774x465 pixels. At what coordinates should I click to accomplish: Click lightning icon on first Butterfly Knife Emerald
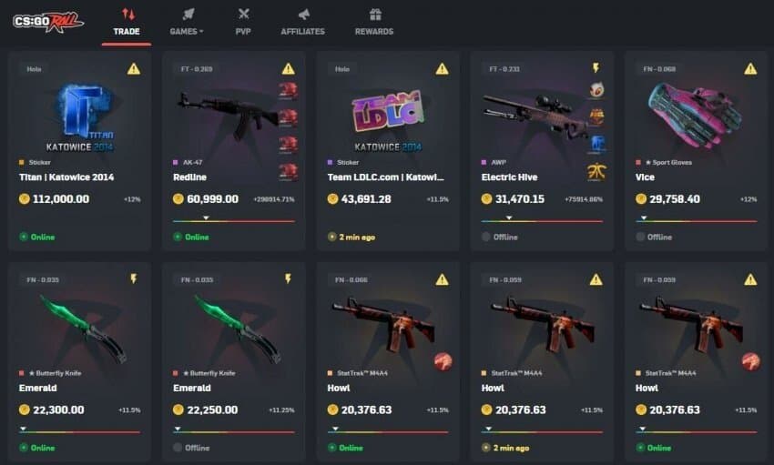click(x=133, y=278)
